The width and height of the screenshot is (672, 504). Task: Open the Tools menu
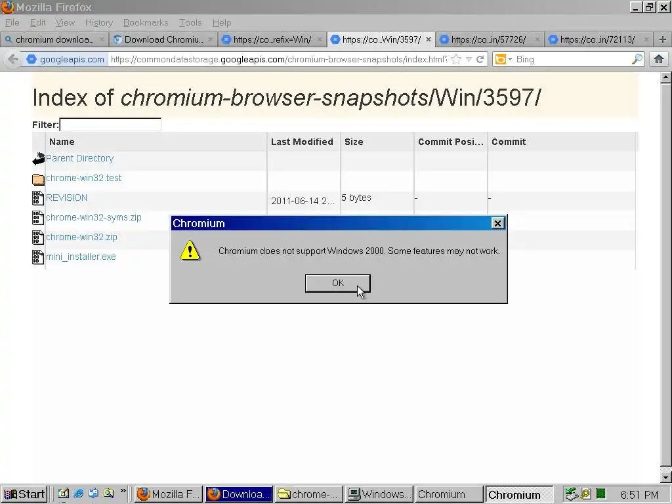tap(190, 22)
